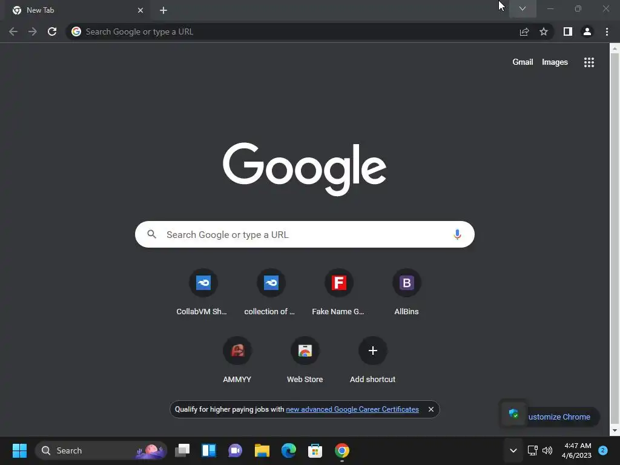
Task: Open the network tray icon
Action: (533, 450)
